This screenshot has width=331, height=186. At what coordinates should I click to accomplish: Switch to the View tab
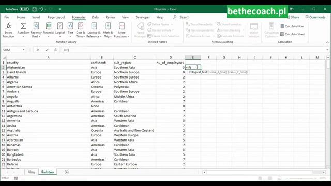pos(125,17)
